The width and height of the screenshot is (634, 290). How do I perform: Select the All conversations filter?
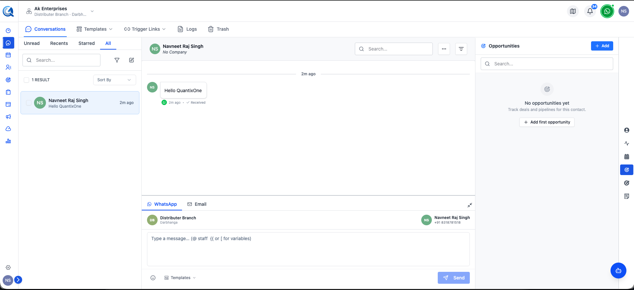click(x=108, y=43)
